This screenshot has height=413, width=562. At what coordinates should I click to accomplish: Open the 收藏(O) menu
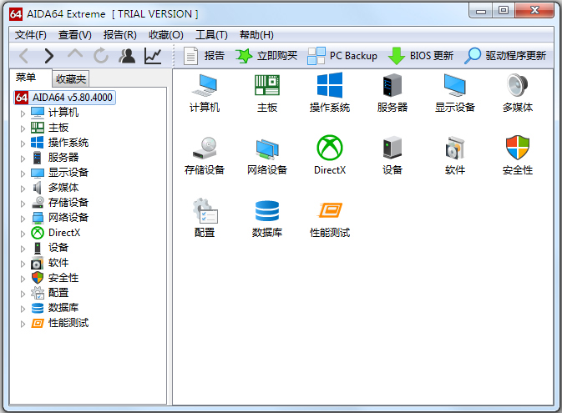coord(166,35)
